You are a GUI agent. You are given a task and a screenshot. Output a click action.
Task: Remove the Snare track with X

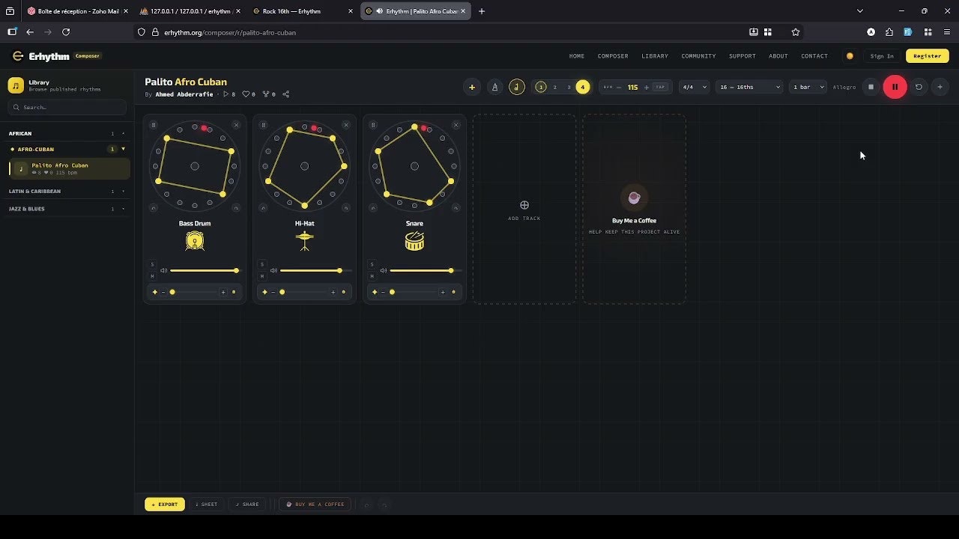(456, 125)
